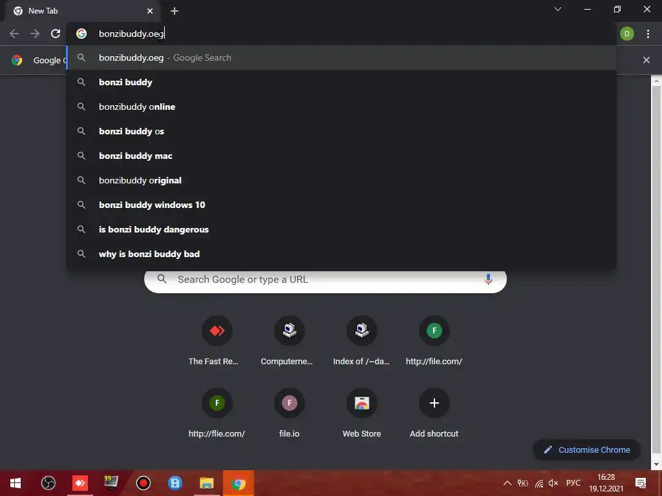Start voice search with microphone icon

(x=489, y=279)
